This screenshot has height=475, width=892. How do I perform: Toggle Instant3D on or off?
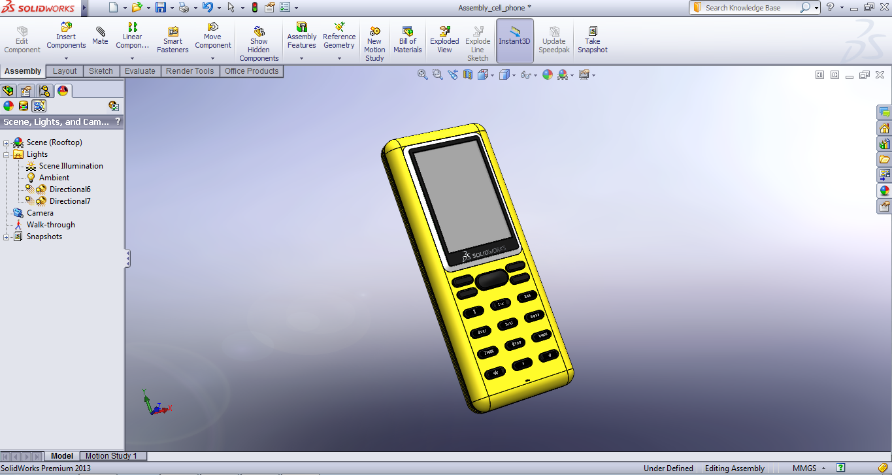point(514,39)
